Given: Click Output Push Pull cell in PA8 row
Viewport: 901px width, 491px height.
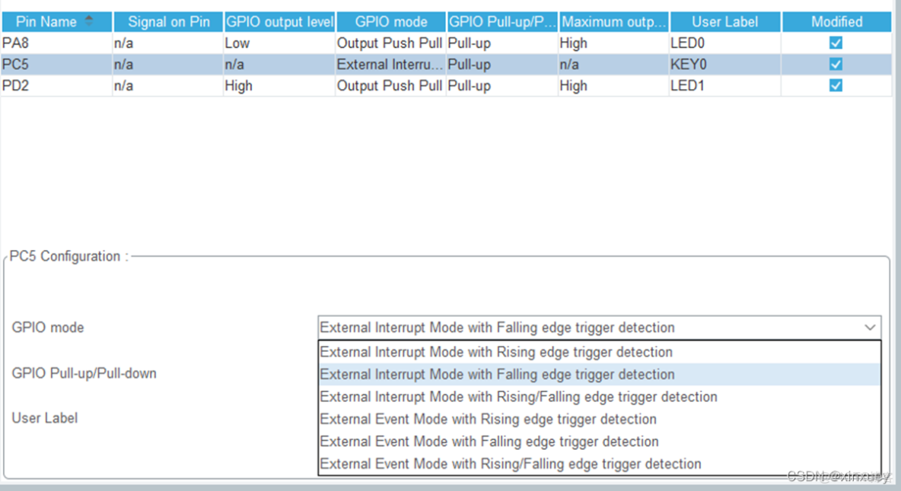Looking at the screenshot, I should pyautogui.click(x=390, y=43).
